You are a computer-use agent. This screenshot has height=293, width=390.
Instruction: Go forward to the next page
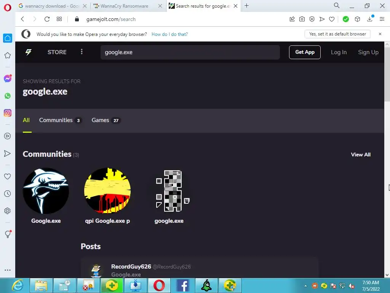[x=35, y=19]
